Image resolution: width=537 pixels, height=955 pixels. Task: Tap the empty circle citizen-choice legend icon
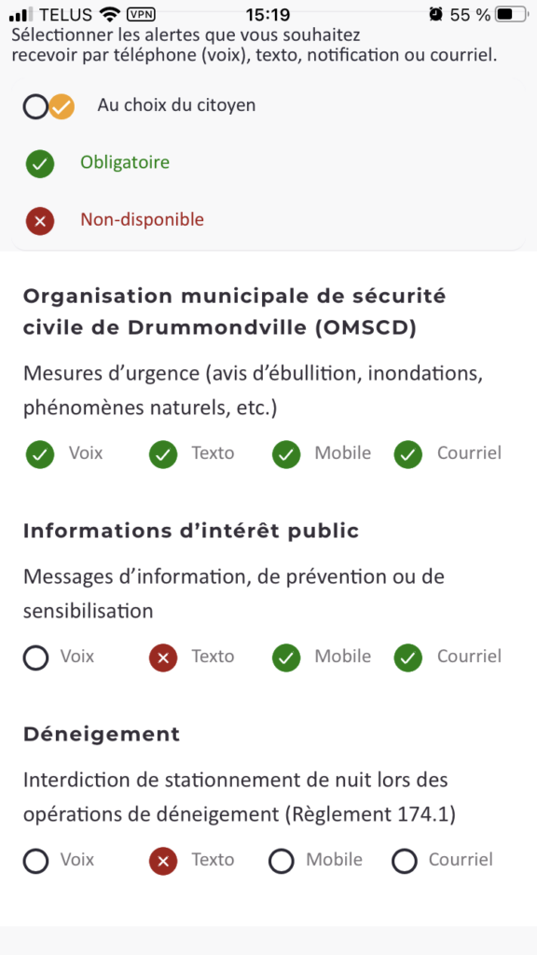[36, 107]
